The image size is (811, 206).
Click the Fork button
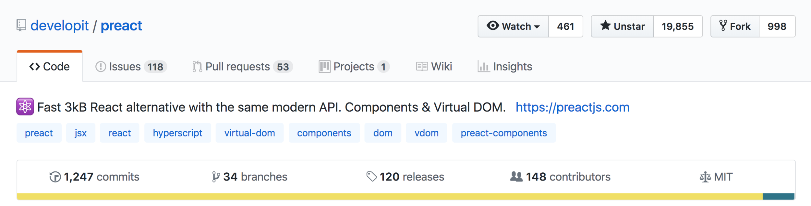735,26
